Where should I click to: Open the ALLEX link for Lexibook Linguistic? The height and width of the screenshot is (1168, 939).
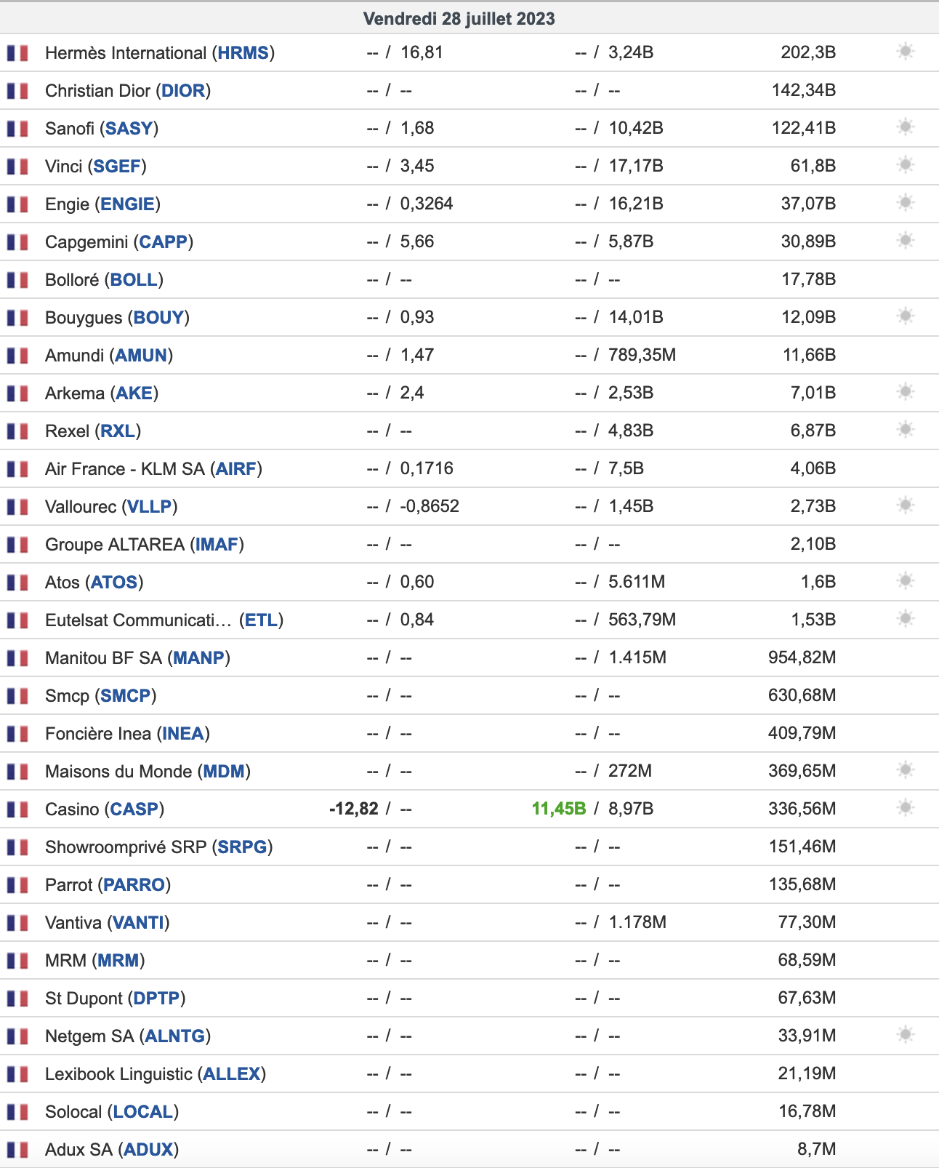click(232, 1074)
